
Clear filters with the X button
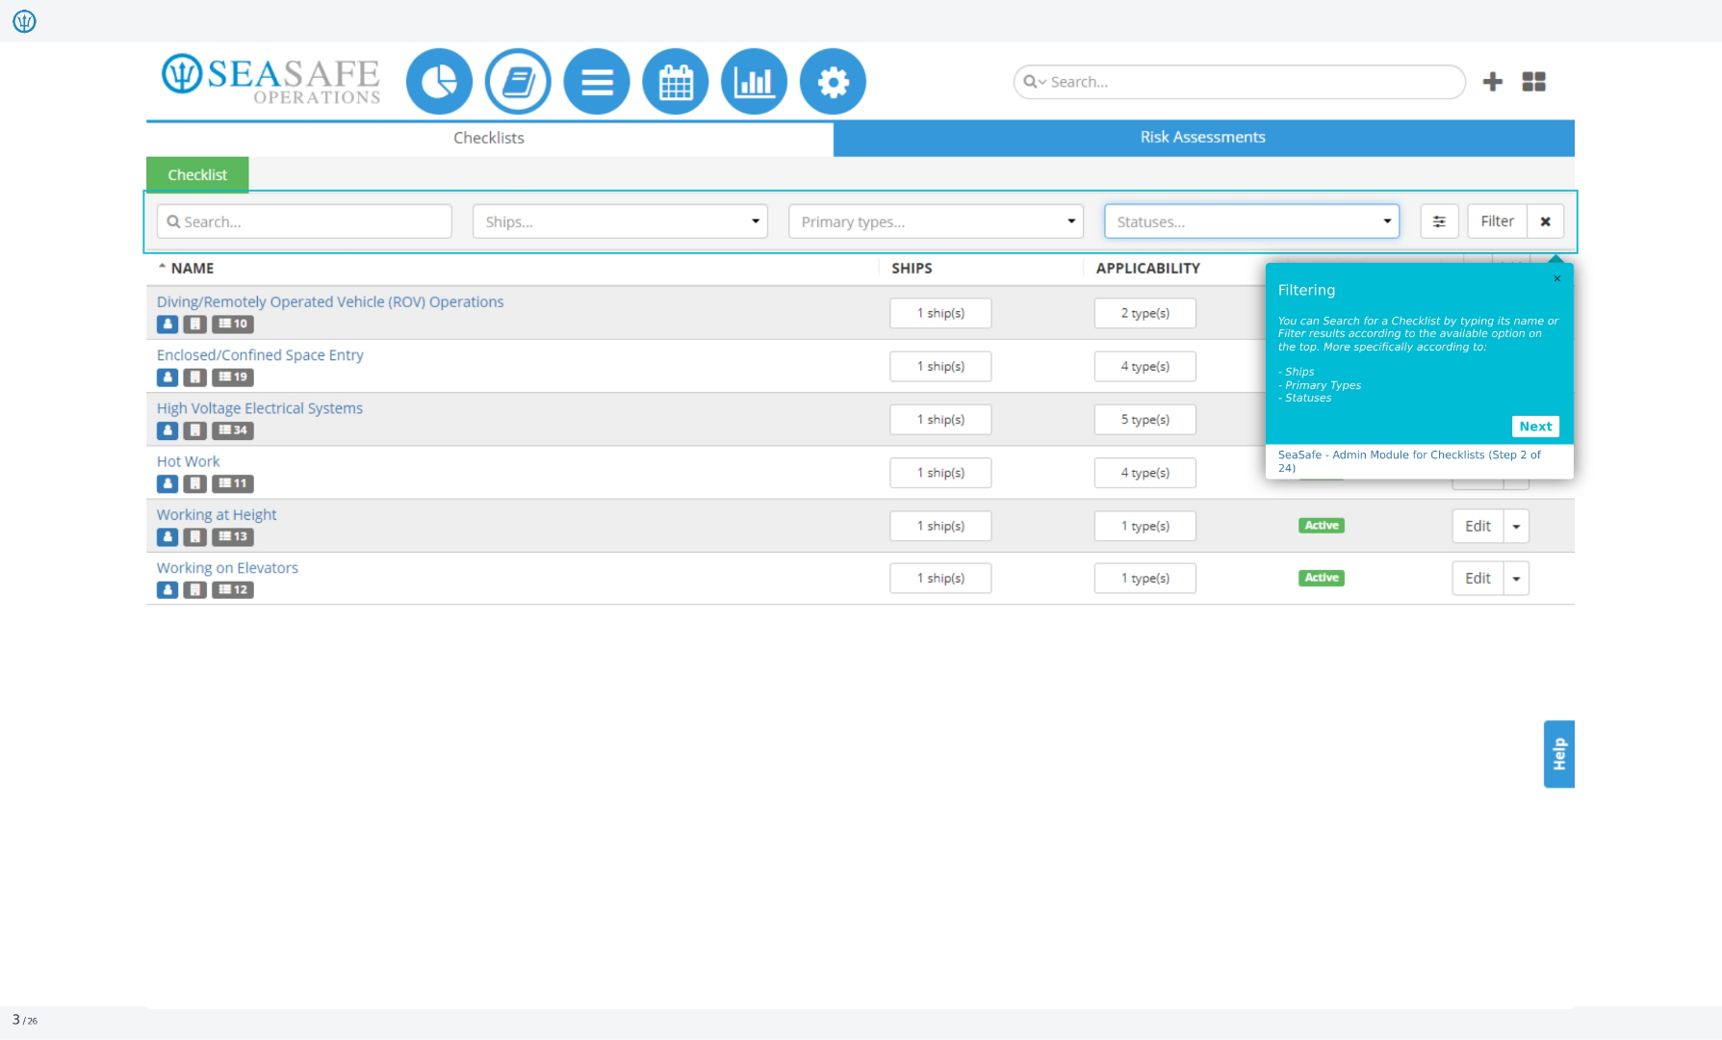click(x=1545, y=221)
